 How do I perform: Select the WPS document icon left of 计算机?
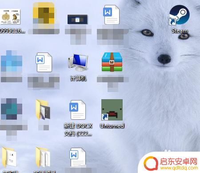(x=44, y=62)
